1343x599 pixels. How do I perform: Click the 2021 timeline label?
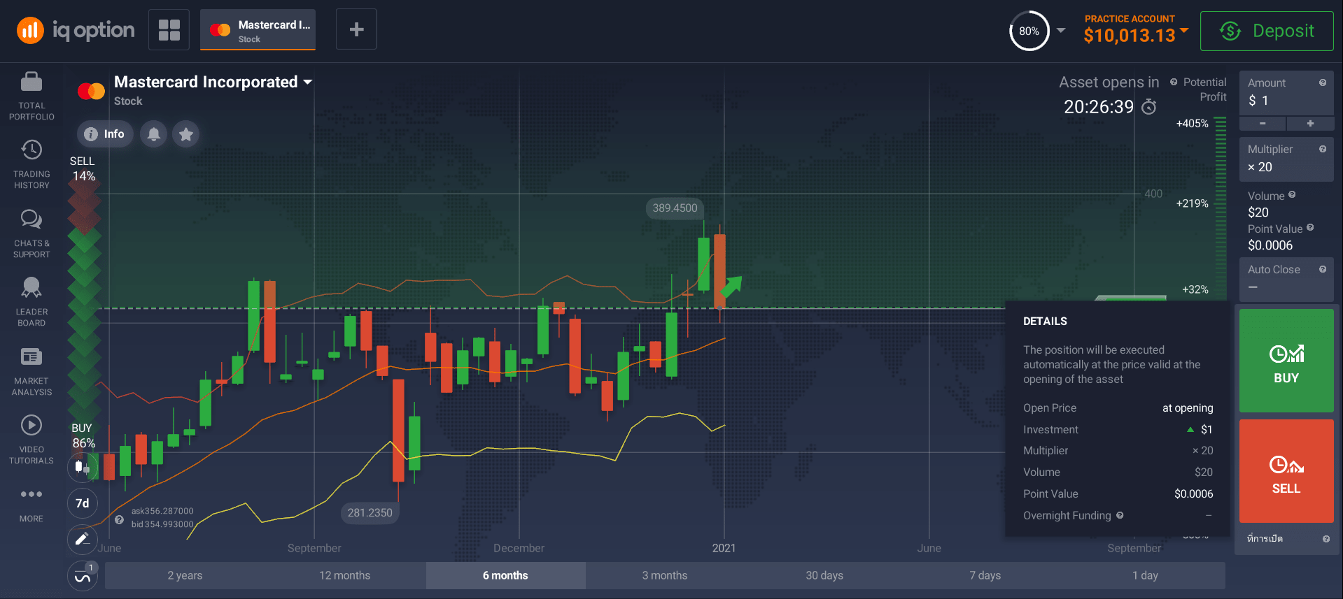[x=724, y=548]
